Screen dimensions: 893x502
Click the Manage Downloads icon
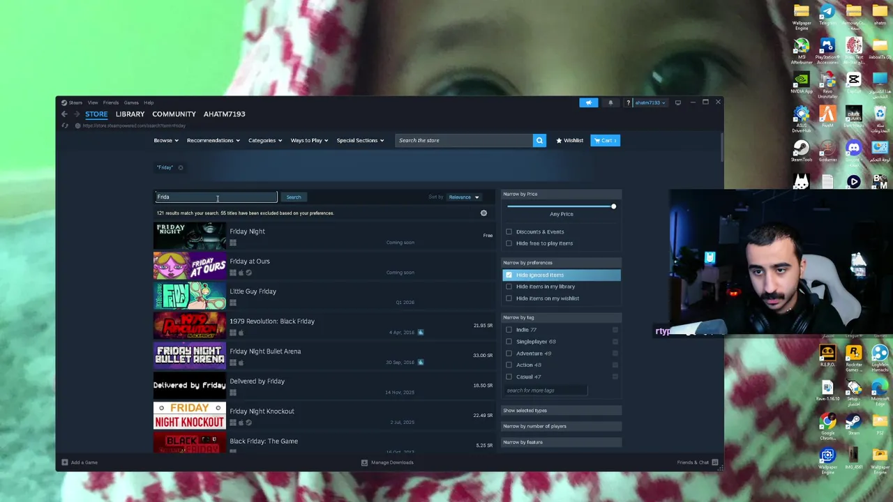coord(364,462)
